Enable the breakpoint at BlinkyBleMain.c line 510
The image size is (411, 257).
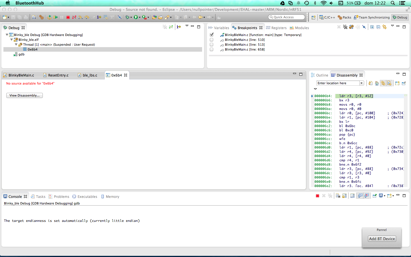coord(211,40)
